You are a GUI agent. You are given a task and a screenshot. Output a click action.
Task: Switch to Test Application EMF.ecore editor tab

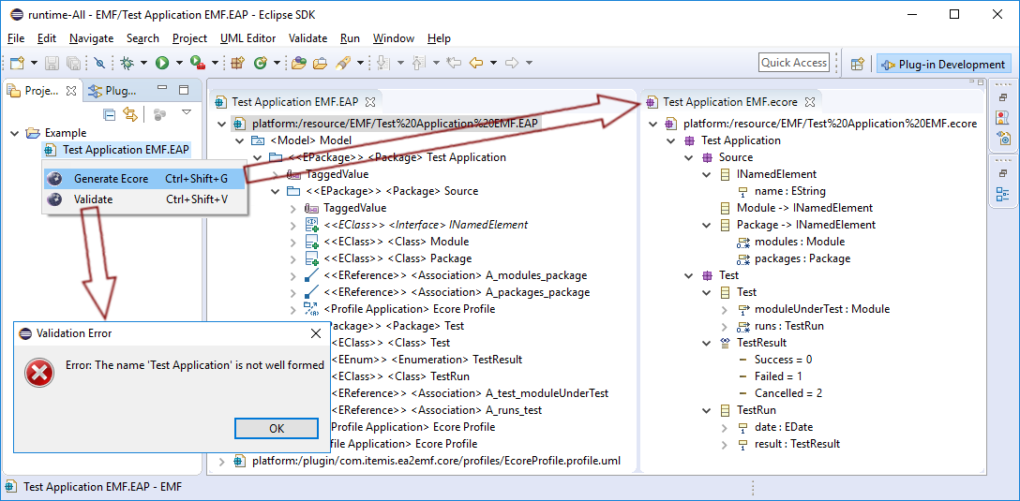pyautogui.click(x=731, y=102)
